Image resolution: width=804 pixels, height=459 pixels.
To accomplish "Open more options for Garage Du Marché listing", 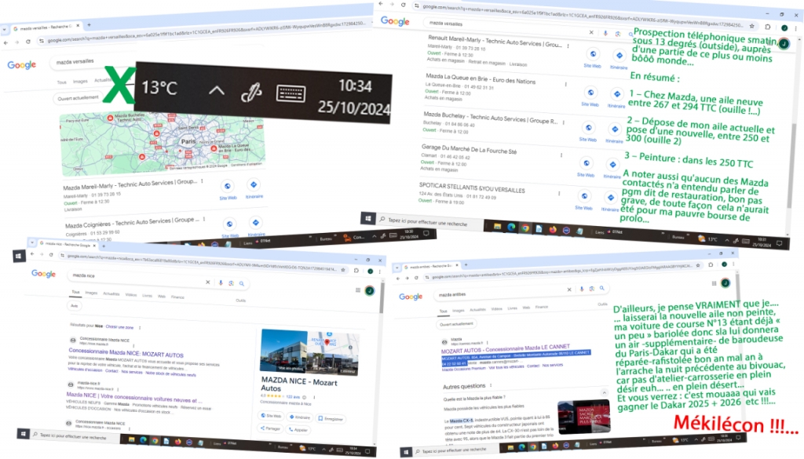I will pyautogui.click(x=561, y=155).
